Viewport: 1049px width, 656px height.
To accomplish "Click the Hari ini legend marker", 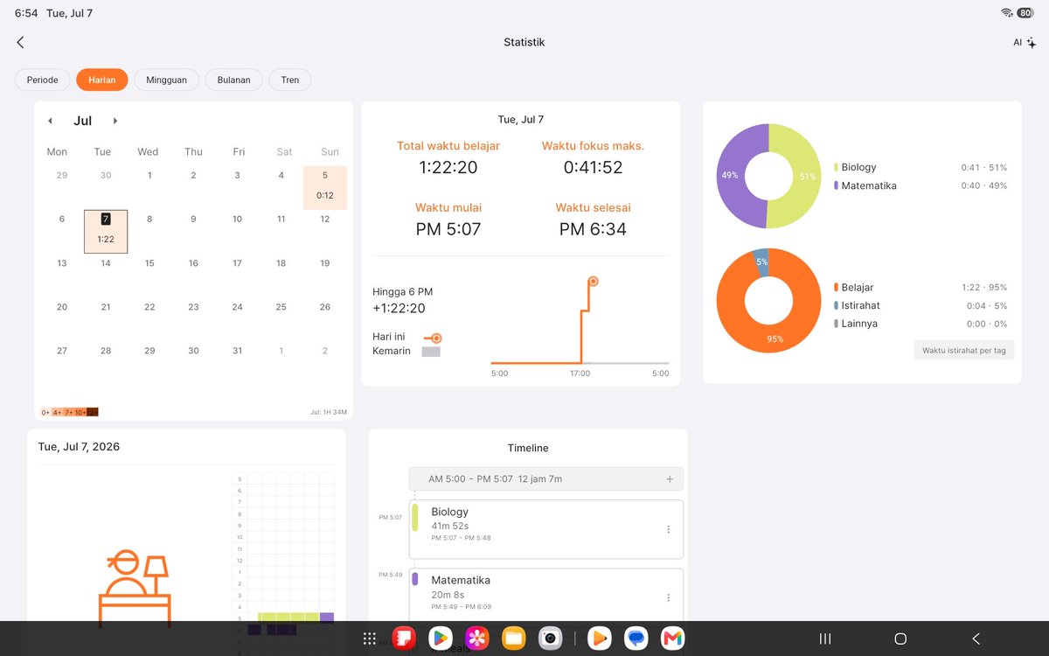I will click(432, 338).
